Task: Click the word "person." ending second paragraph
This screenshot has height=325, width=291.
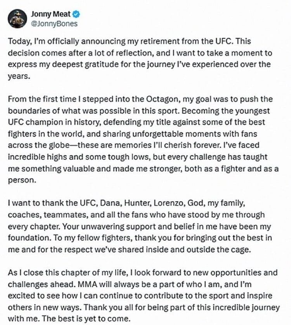Action: 22,180
